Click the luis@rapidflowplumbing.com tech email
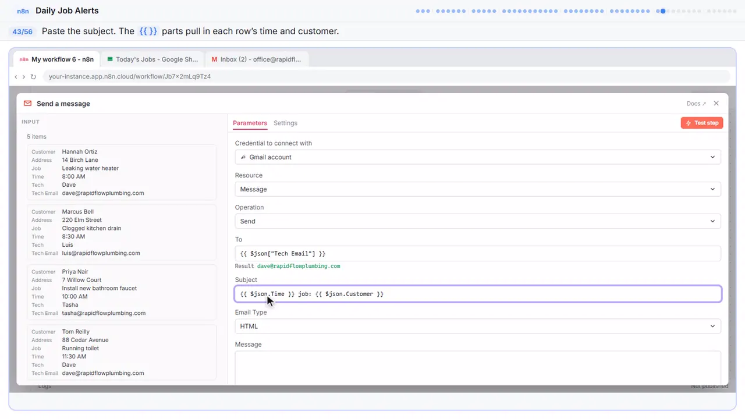This screenshot has width=745, height=419. click(101, 253)
